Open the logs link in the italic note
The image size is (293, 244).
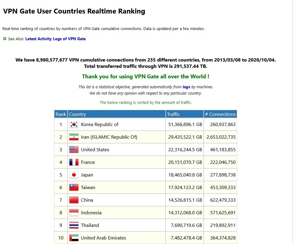[x=186, y=87]
